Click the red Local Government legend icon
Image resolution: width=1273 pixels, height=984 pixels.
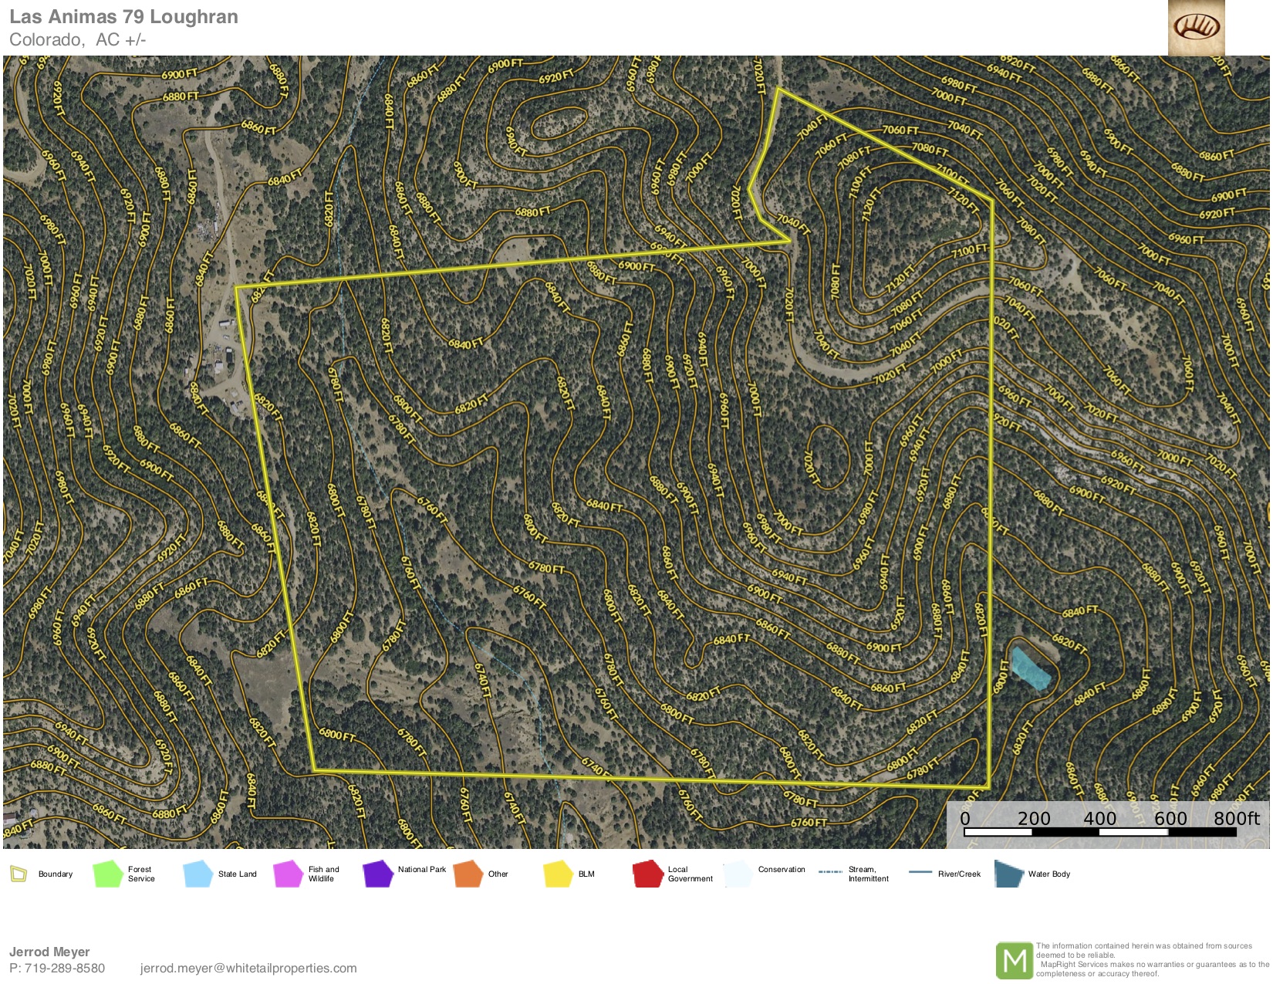tap(647, 874)
